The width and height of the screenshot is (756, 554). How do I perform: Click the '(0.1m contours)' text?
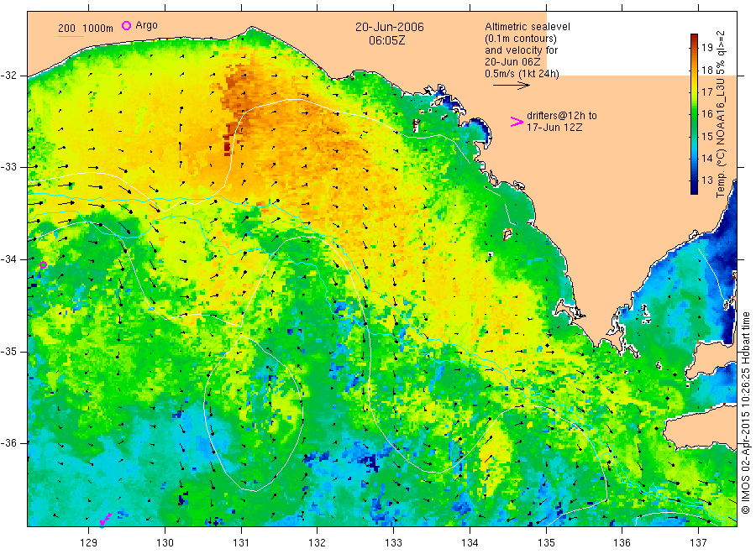tap(520, 39)
